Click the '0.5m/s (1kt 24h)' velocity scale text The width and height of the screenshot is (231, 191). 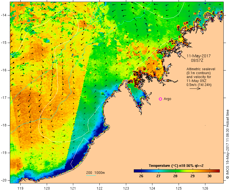(x=199, y=85)
